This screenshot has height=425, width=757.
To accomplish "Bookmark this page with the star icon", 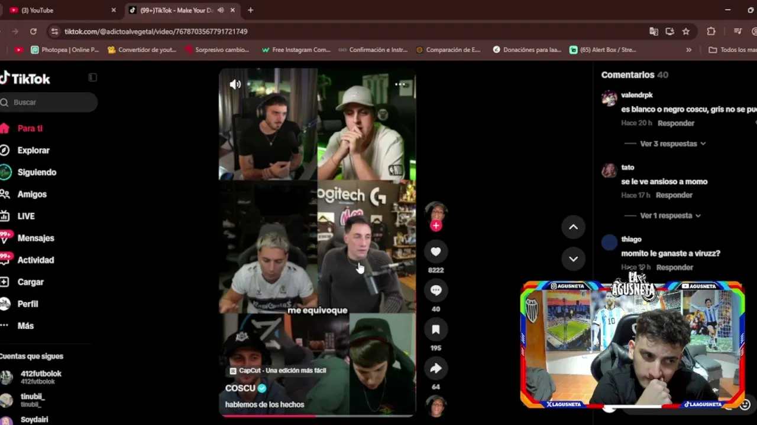I will pos(686,31).
